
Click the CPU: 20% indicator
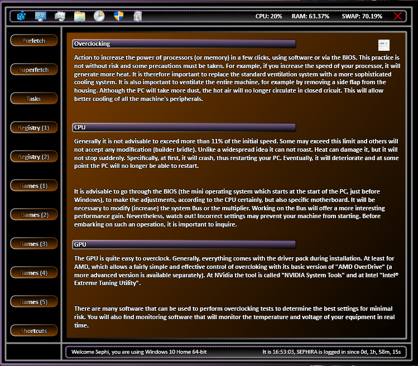pos(269,16)
